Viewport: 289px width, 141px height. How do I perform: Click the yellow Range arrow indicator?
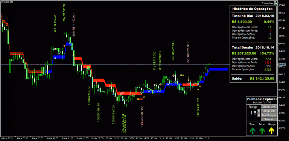pyautogui.click(x=272, y=131)
